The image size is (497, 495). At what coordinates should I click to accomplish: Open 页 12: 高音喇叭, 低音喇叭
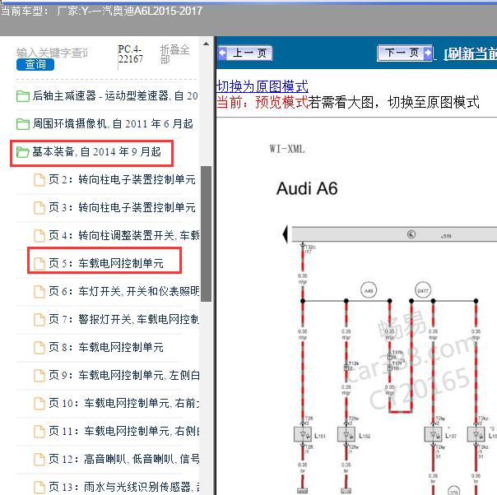point(124,459)
